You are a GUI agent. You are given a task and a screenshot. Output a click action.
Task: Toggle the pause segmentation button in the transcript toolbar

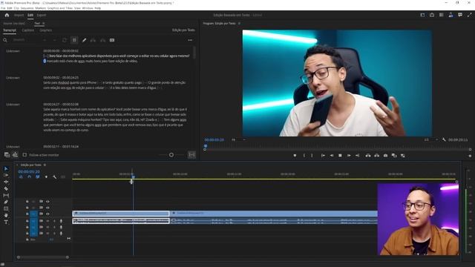74,40
